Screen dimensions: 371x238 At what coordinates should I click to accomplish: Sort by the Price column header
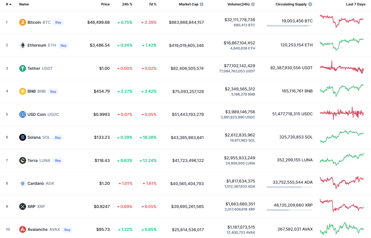pyautogui.click(x=105, y=4)
